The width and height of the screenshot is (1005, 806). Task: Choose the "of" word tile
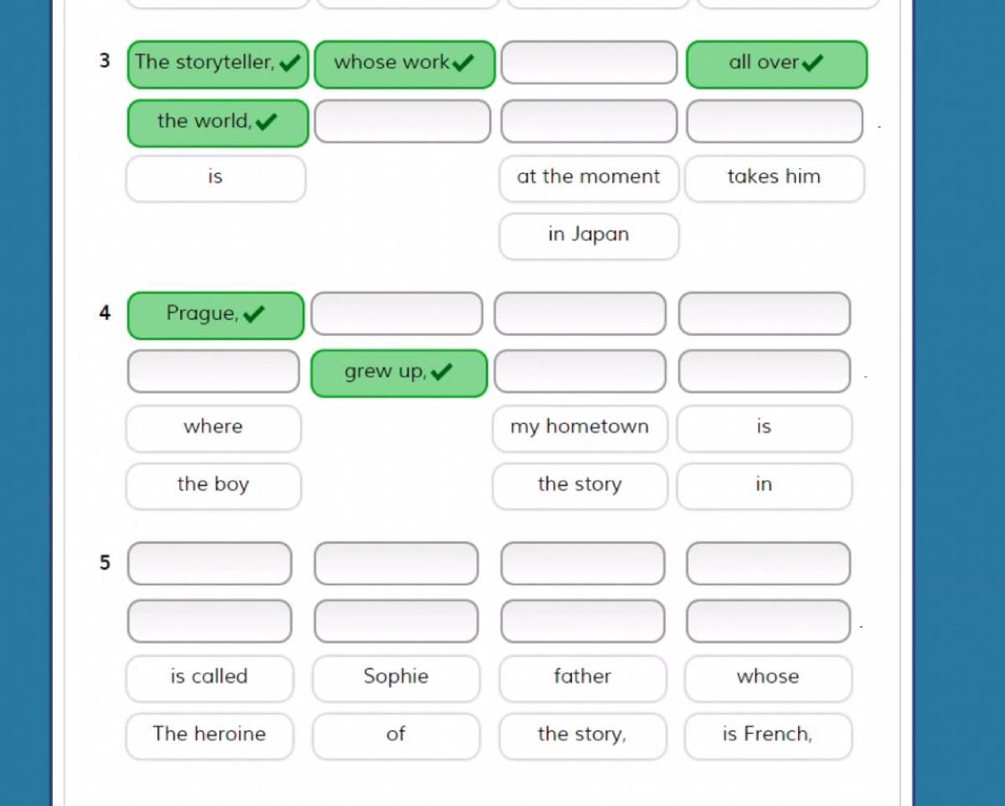(x=396, y=735)
